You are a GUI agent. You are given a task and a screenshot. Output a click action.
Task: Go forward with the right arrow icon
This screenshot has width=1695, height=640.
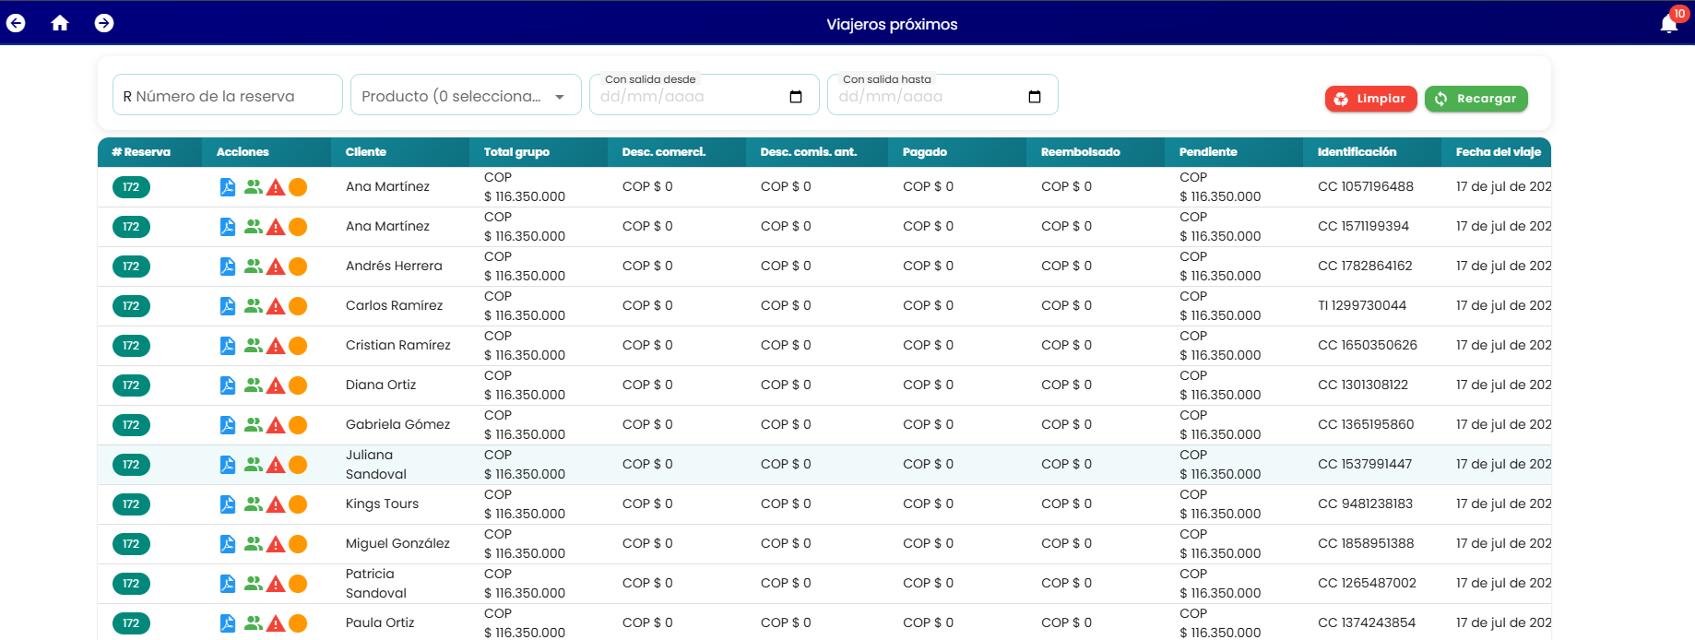[x=104, y=23]
